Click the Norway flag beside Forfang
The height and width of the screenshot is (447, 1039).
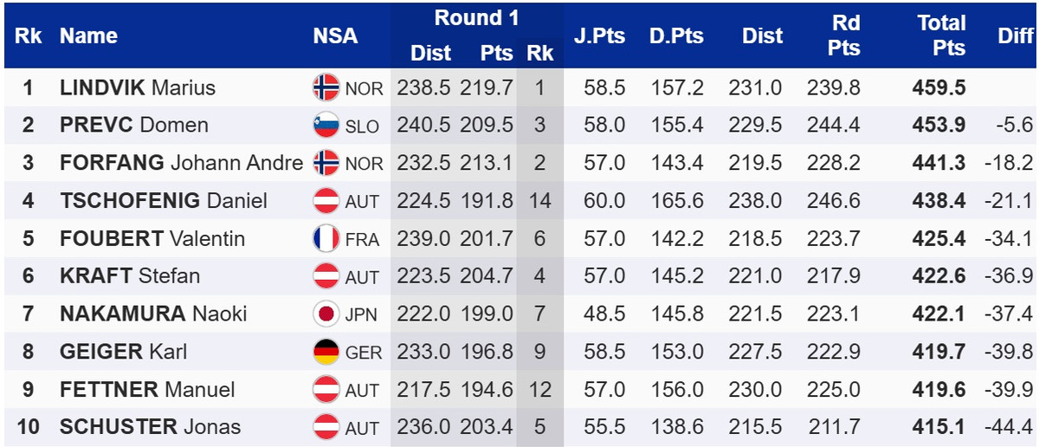click(326, 163)
